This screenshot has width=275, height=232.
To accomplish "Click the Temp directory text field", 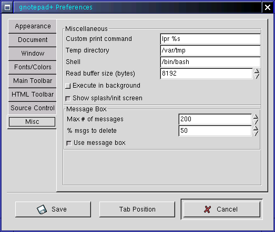I will coord(210,50).
